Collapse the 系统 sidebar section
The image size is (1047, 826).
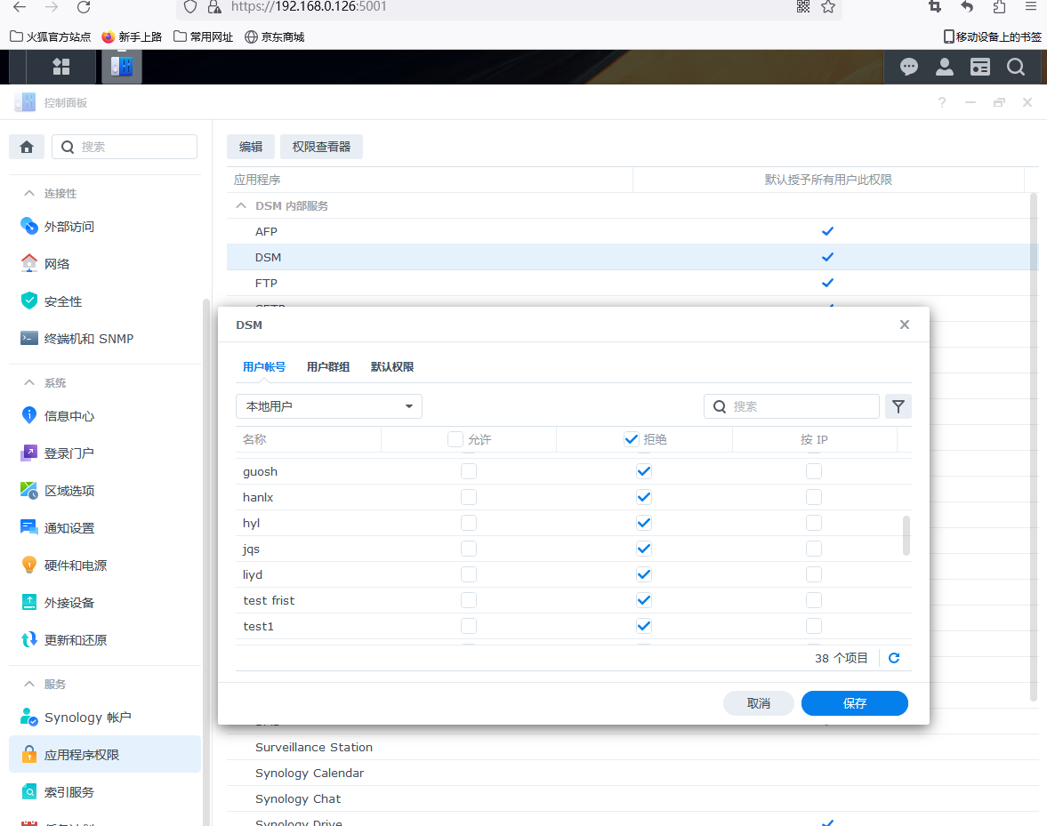(x=30, y=383)
